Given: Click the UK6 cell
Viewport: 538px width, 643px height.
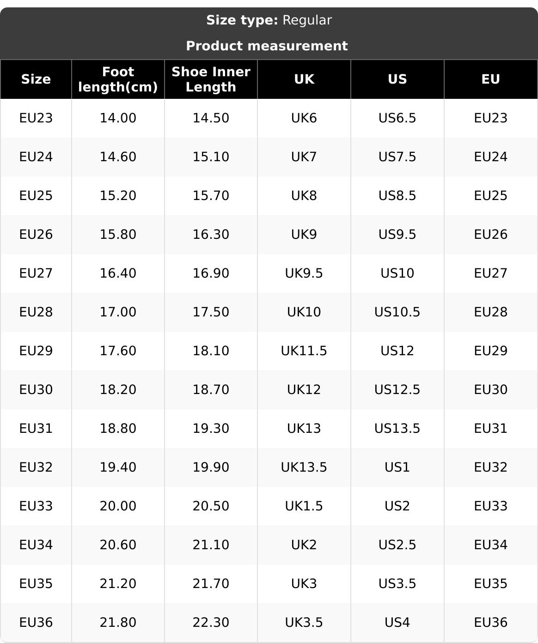Looking at the screenshot, I should coord(304,118).
